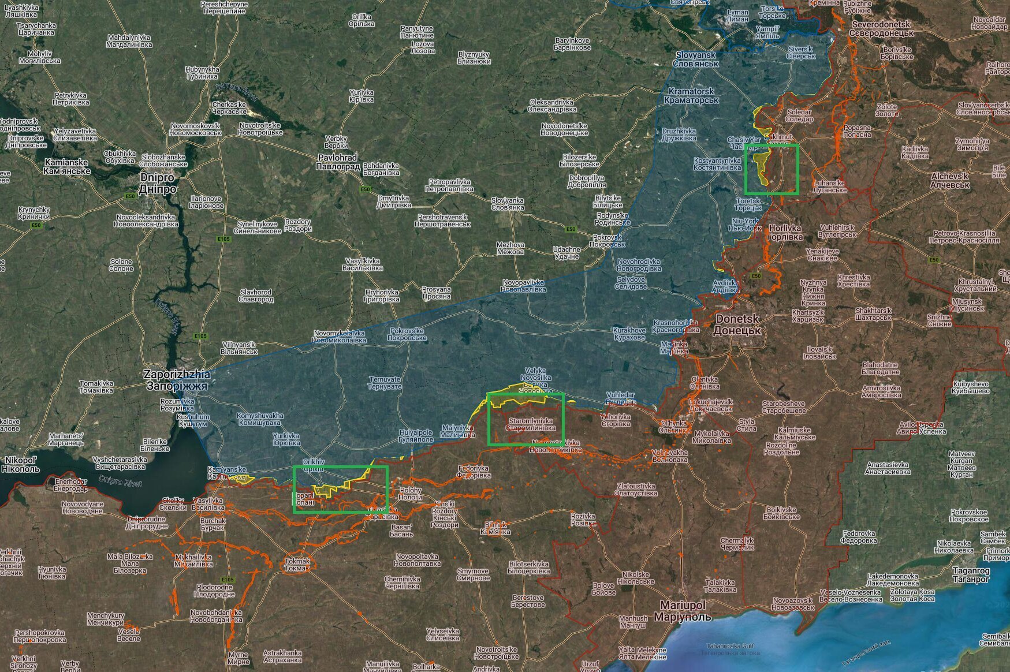Image resolution: width=1010 pixels, height=672 pixels.
Task: Select the Kadiivka label
Action: [x=916, y=152]
